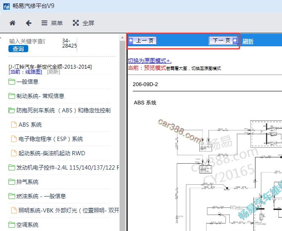Click the 刷新 link in blue bar

(248, 42)
